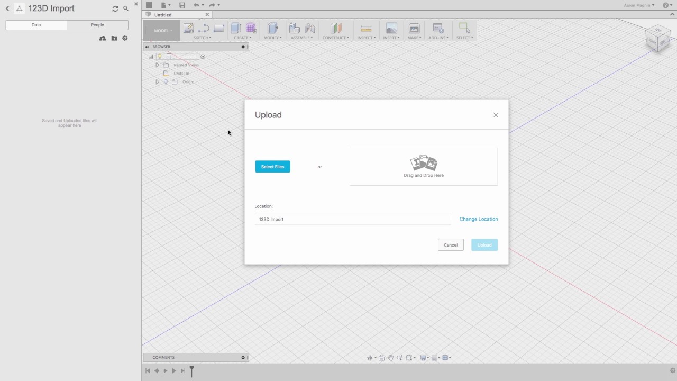Open the INSPECT menu
The width and height of the screenshot is (677, 381).
tap(366, 38)
